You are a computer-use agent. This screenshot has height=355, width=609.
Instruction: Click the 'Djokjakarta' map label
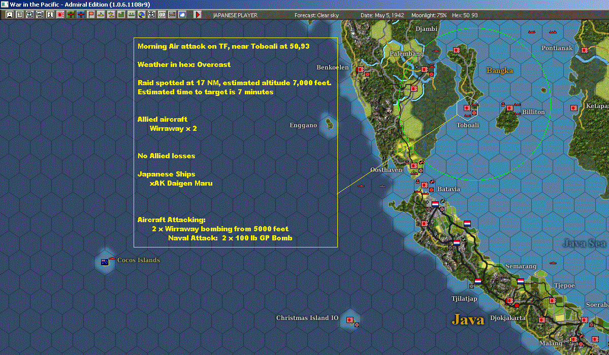tap(507, 318)
